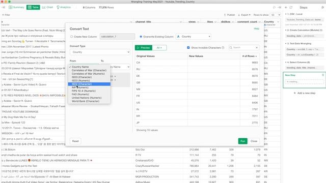Select the New Step card in Steps
The width and height of the screenshot is (326, 183).
[305, 80]
